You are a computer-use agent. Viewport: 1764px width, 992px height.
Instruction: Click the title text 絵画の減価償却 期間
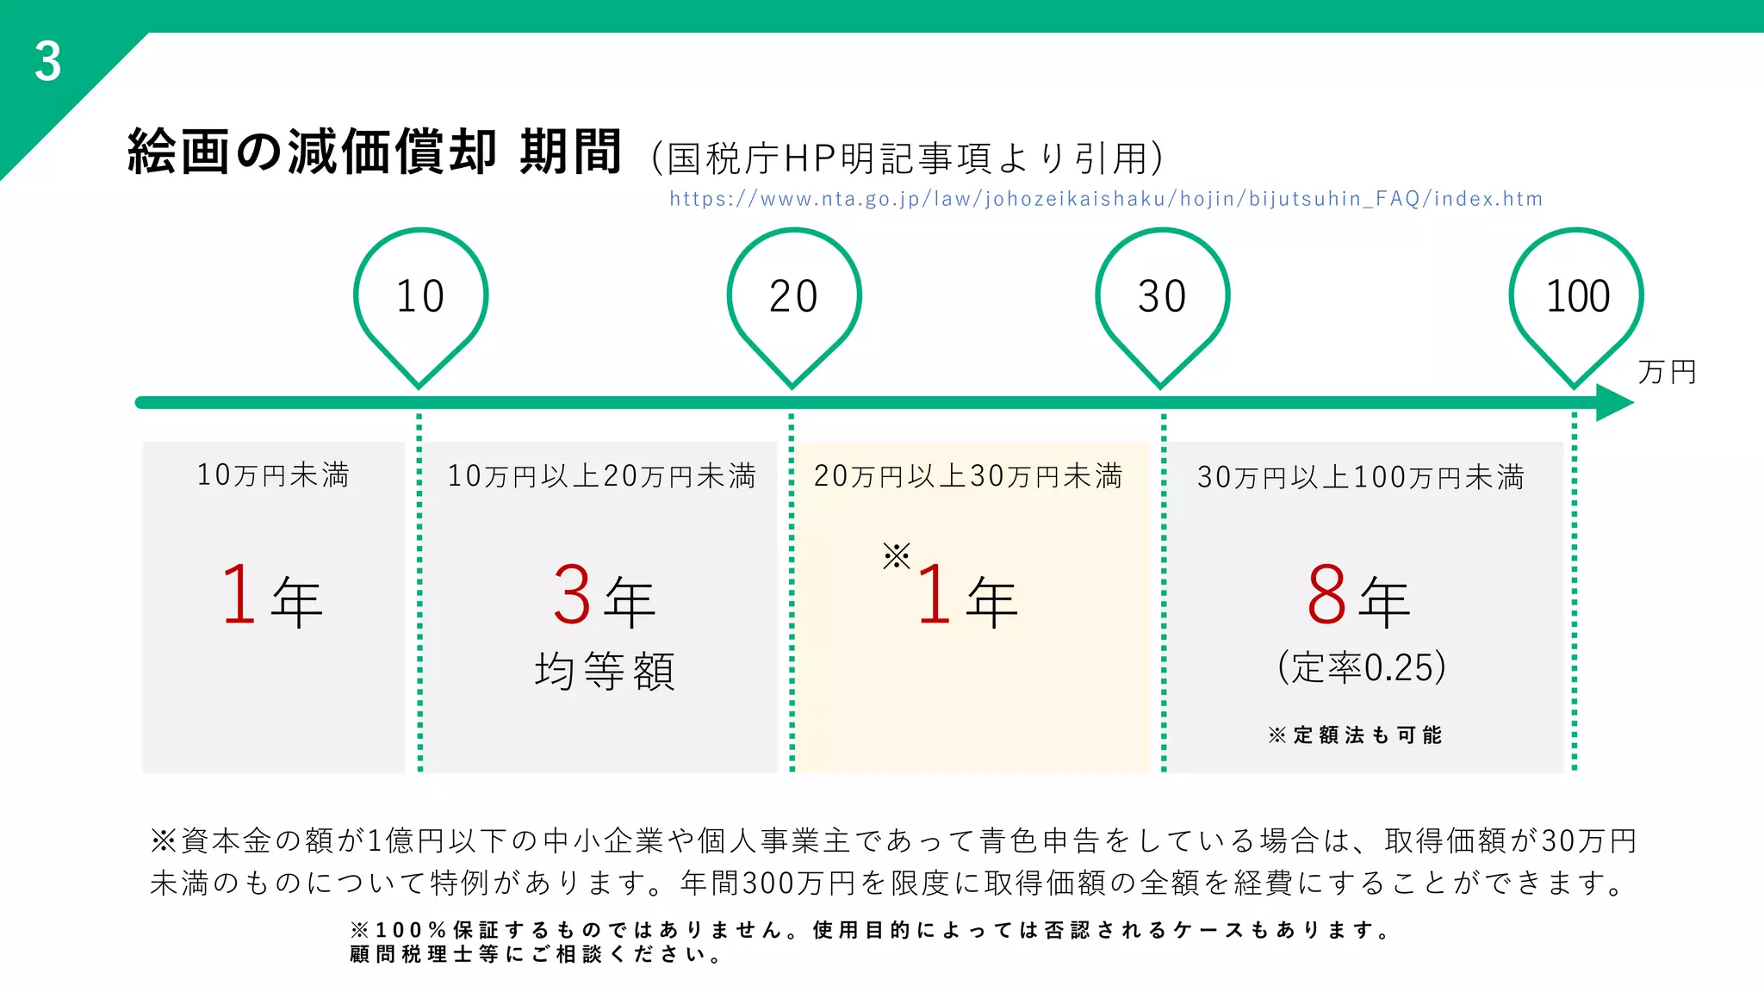pos(375,152)
